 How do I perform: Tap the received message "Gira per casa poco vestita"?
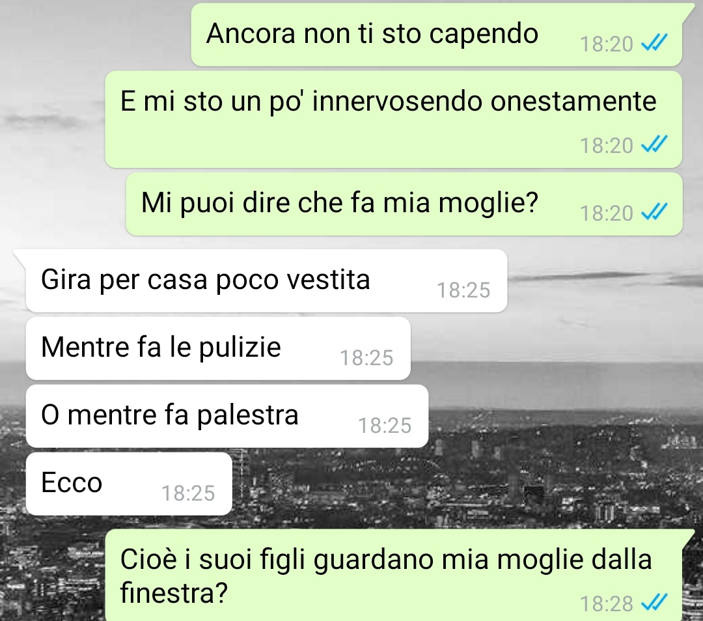click(266, 281)
